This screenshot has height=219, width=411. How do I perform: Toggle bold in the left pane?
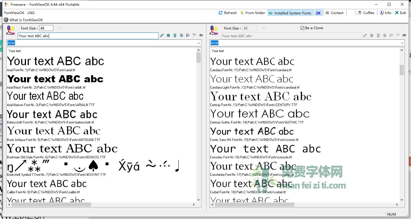tap(168, 36)
